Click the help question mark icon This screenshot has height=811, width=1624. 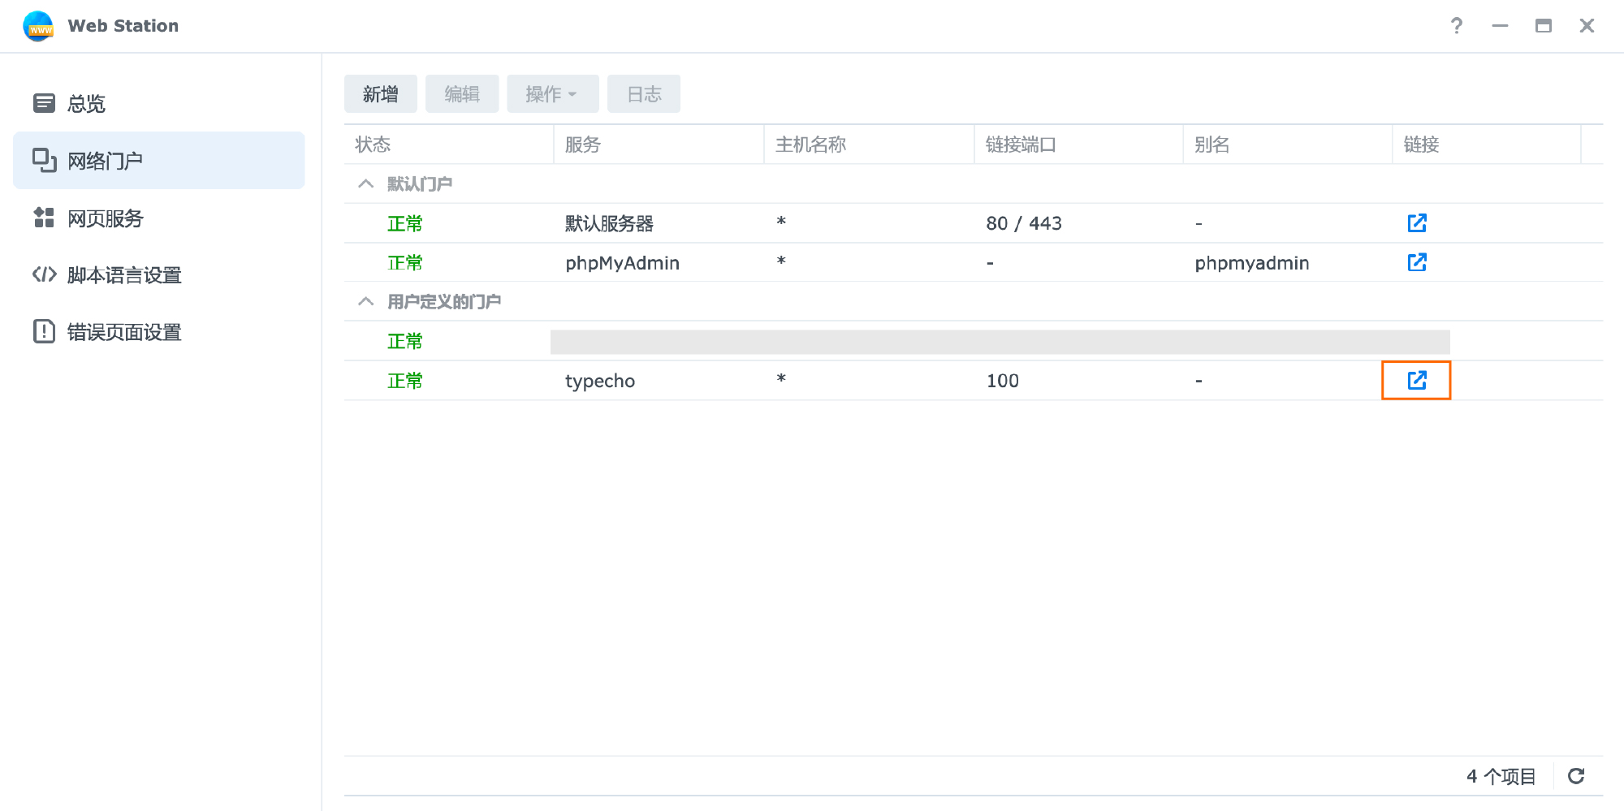pos(1456,26)
